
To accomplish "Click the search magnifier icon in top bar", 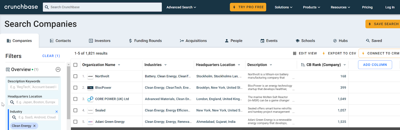I will tap(47, 7).
